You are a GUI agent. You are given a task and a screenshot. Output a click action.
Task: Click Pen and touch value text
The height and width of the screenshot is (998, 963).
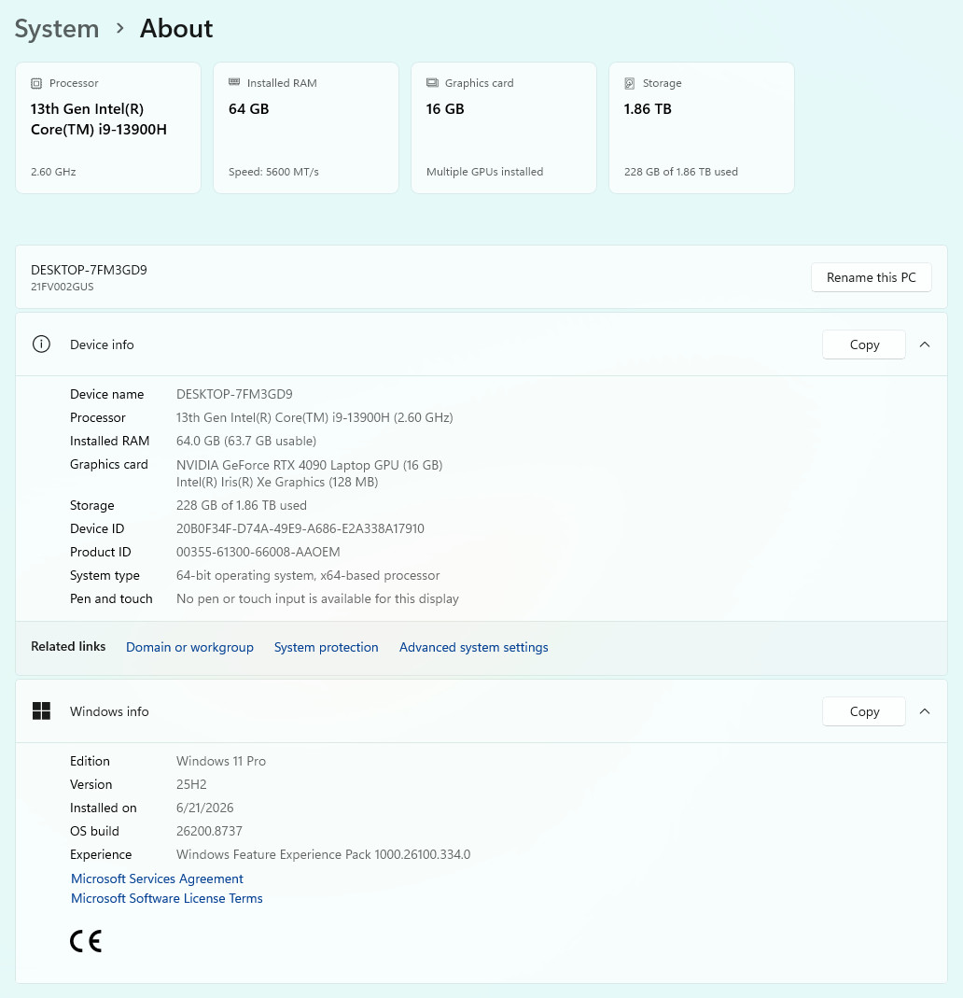(317, 599)
